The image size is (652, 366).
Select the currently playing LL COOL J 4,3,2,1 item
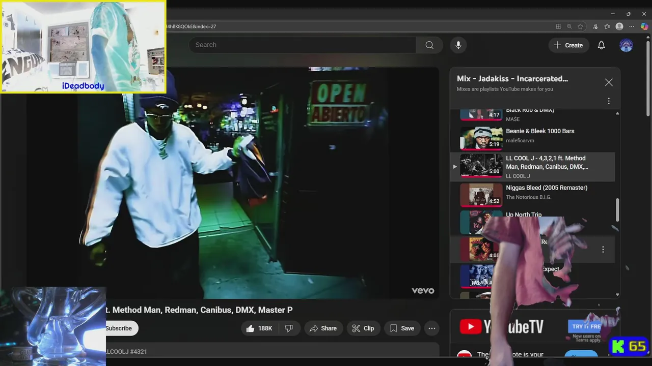point(533,167)
